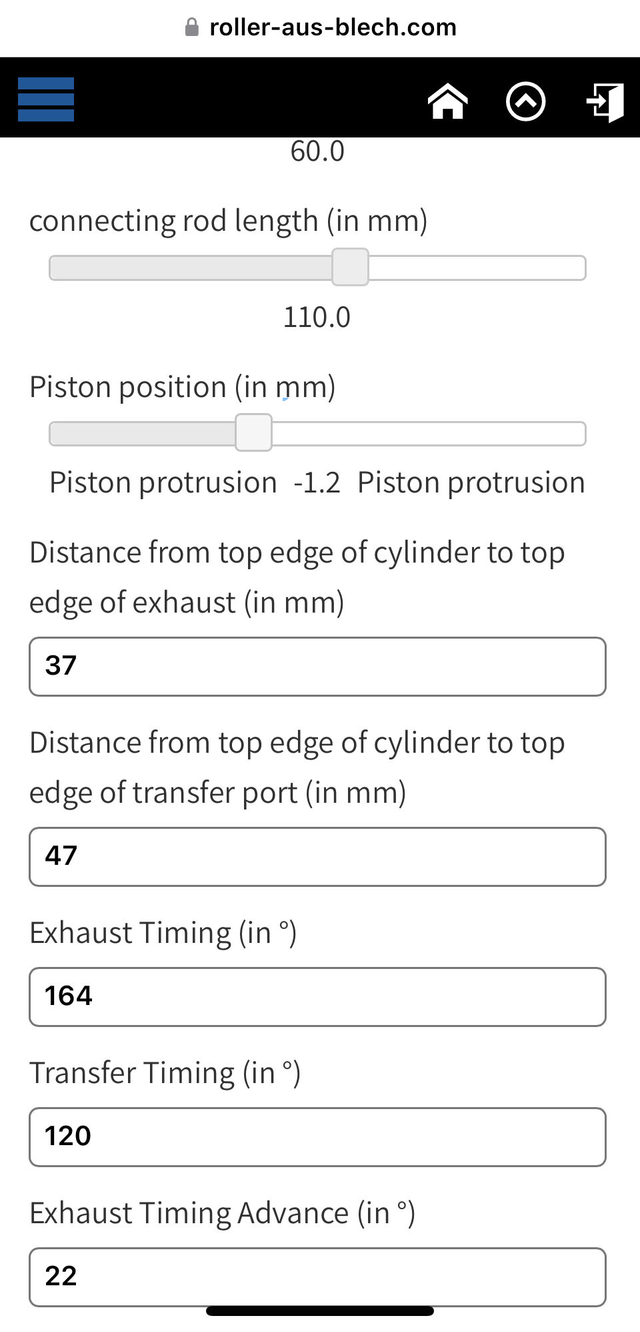Select the Transfer Timing field showing 120

[317, 1137]
